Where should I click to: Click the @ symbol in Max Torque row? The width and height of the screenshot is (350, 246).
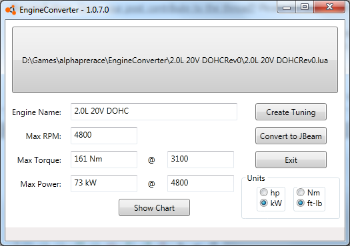[x=151, y=160]
